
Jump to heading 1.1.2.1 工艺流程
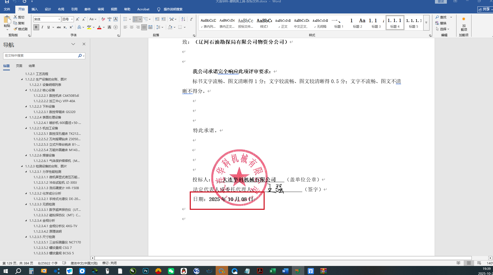[x=37, y=74]
